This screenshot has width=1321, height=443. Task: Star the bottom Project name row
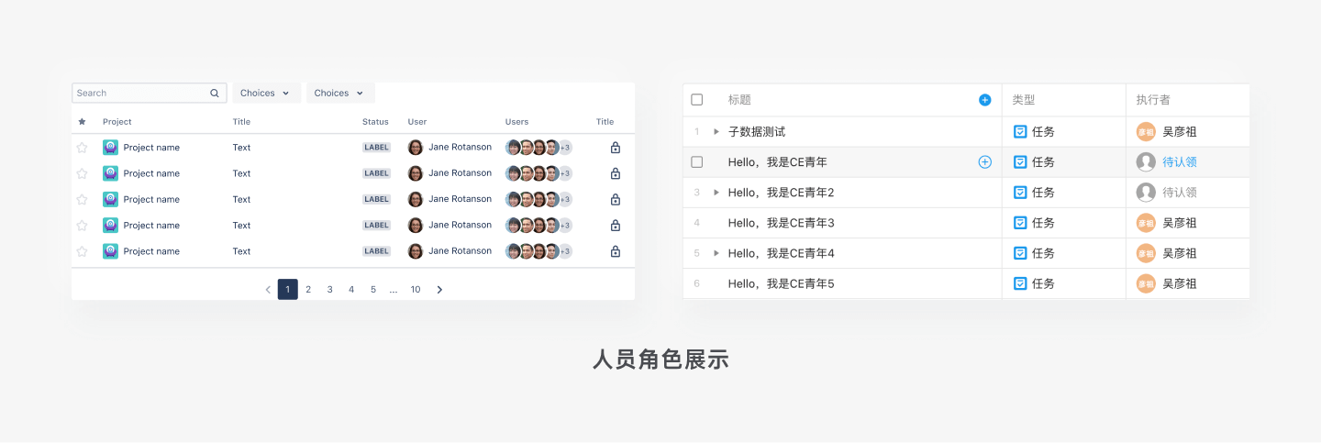[82, 251]
